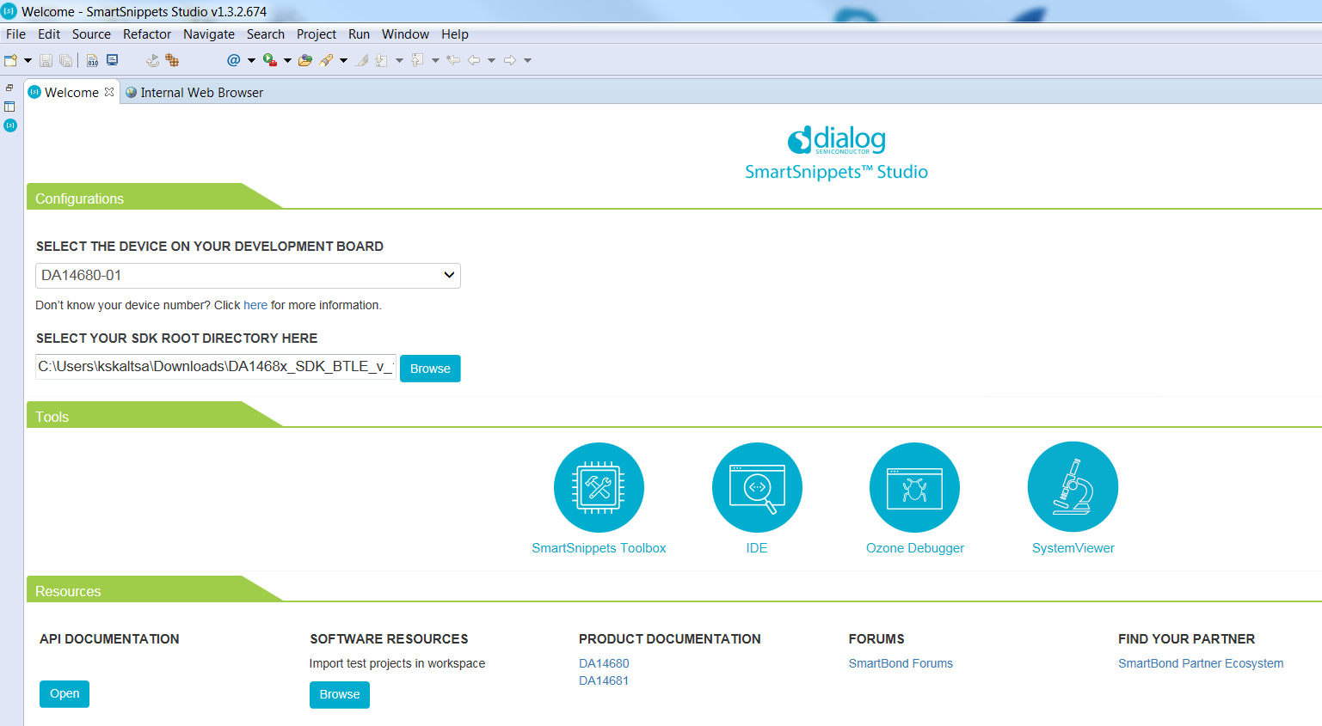Open the Navigate menu

(209, 34)
